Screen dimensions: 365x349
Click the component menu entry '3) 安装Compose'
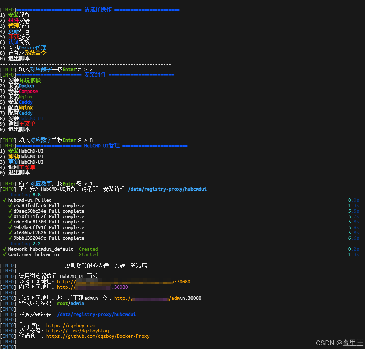(x=19, y=91)
